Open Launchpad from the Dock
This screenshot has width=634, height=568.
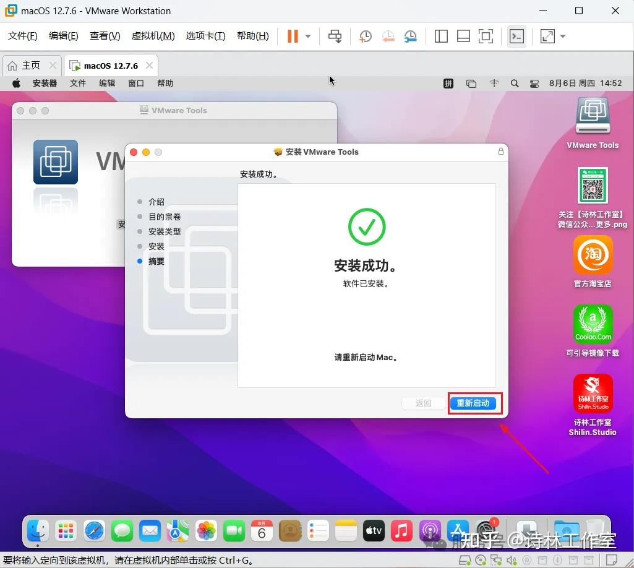tap(66, 530)
